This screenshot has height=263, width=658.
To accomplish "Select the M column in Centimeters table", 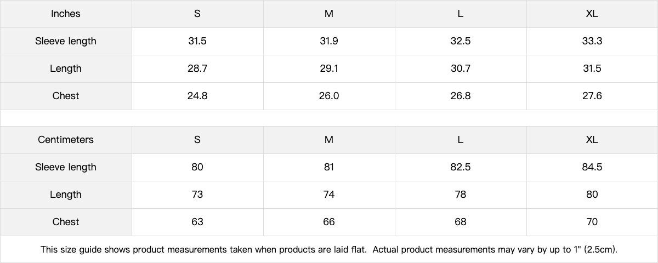I will tap(329, 140).
